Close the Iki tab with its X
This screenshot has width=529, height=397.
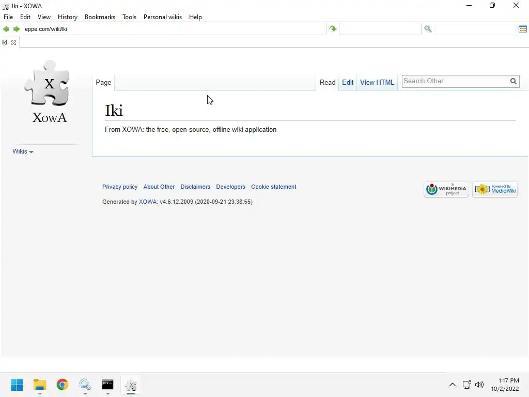coord(13,42)
